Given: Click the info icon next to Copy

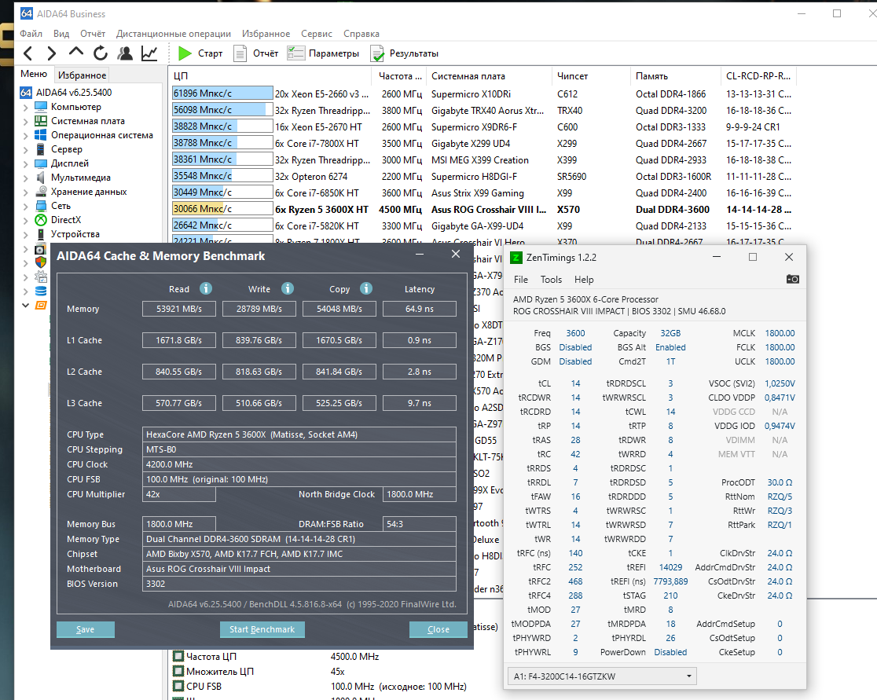Looking at the screenshot, I should point(366,288).
